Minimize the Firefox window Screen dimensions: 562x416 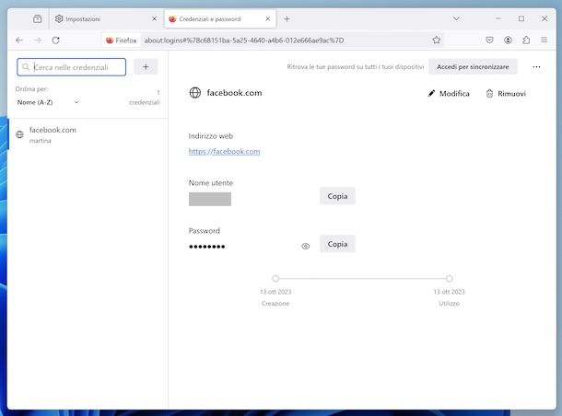tap(498, 18)
